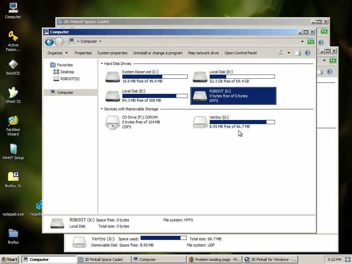Click the blue Back arrow button
Screen dimensions: 352x264
49,42
